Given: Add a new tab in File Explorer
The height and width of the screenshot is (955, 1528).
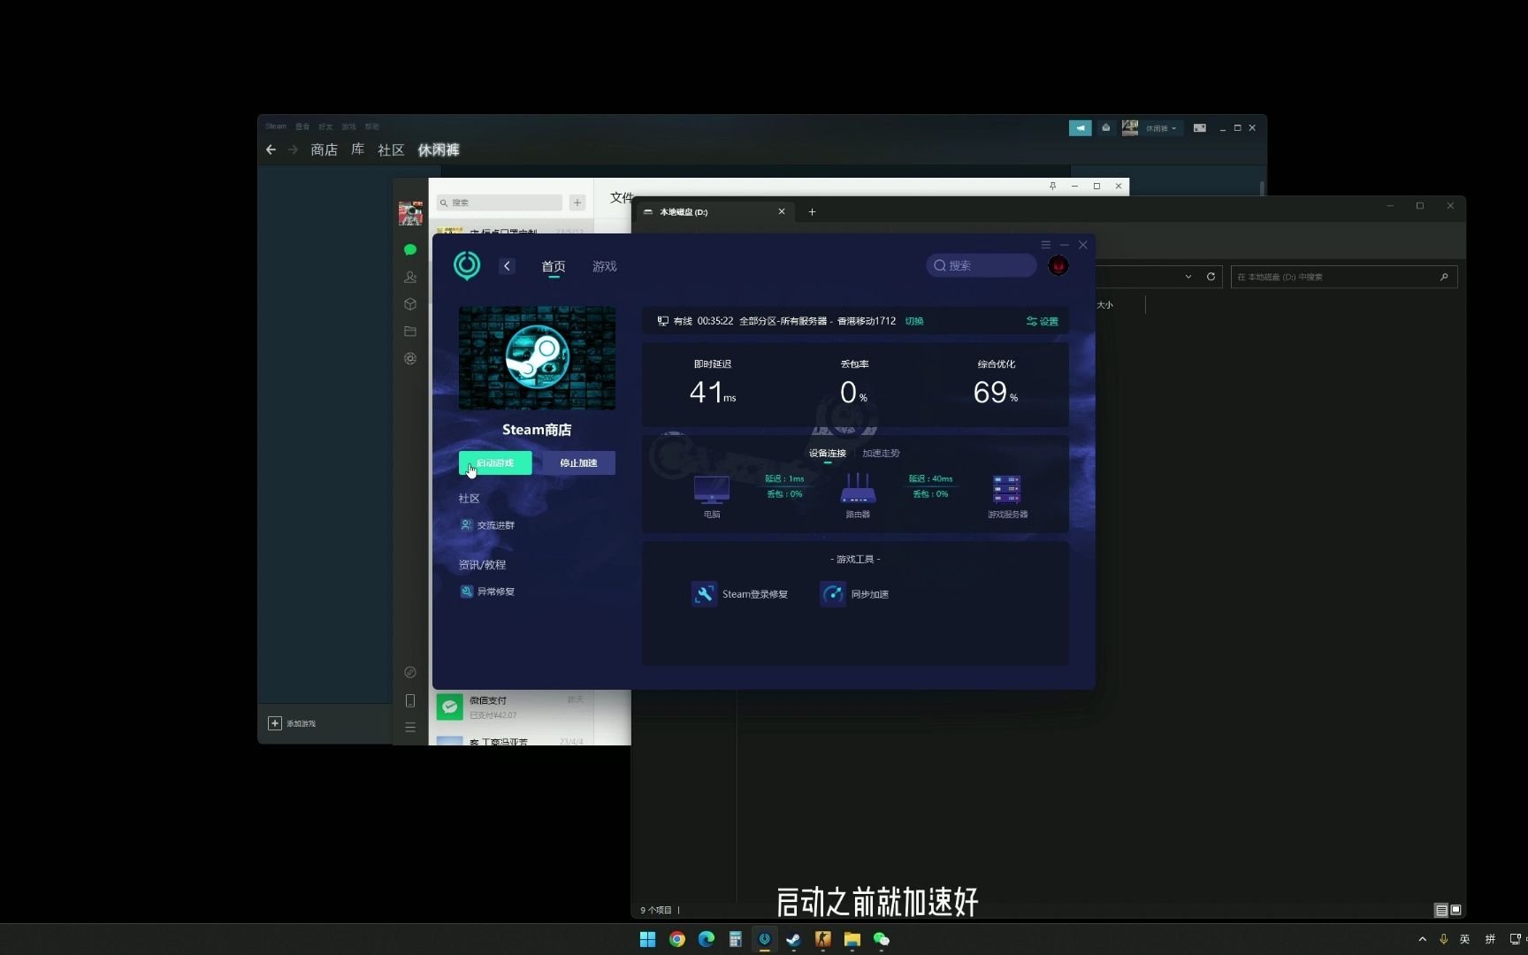Looking at the screenshot, I should [812, 211].
